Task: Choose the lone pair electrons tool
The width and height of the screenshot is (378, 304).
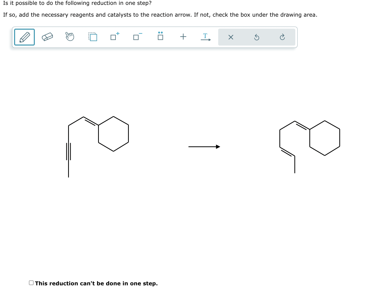Action: [160, 37]
